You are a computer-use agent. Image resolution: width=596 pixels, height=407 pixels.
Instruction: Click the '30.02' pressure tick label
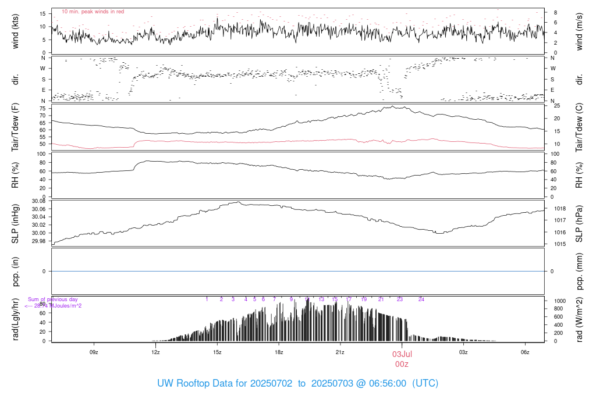(39, 225)
